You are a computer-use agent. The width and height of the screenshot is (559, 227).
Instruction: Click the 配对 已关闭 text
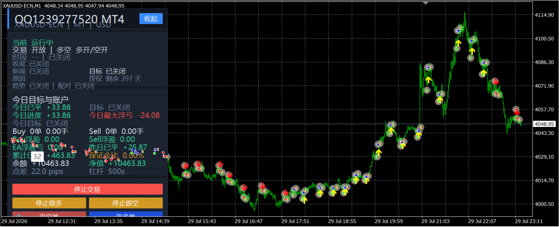[76, 86]
